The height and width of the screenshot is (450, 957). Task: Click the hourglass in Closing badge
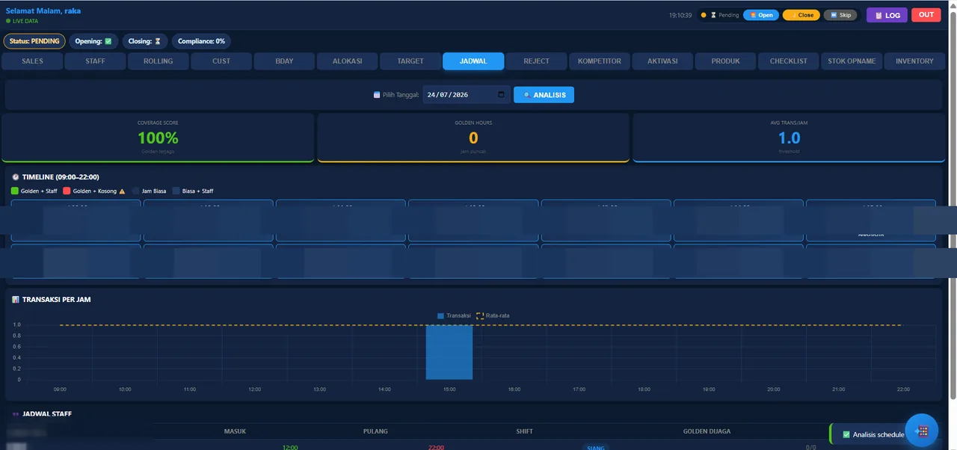point(157,41)
